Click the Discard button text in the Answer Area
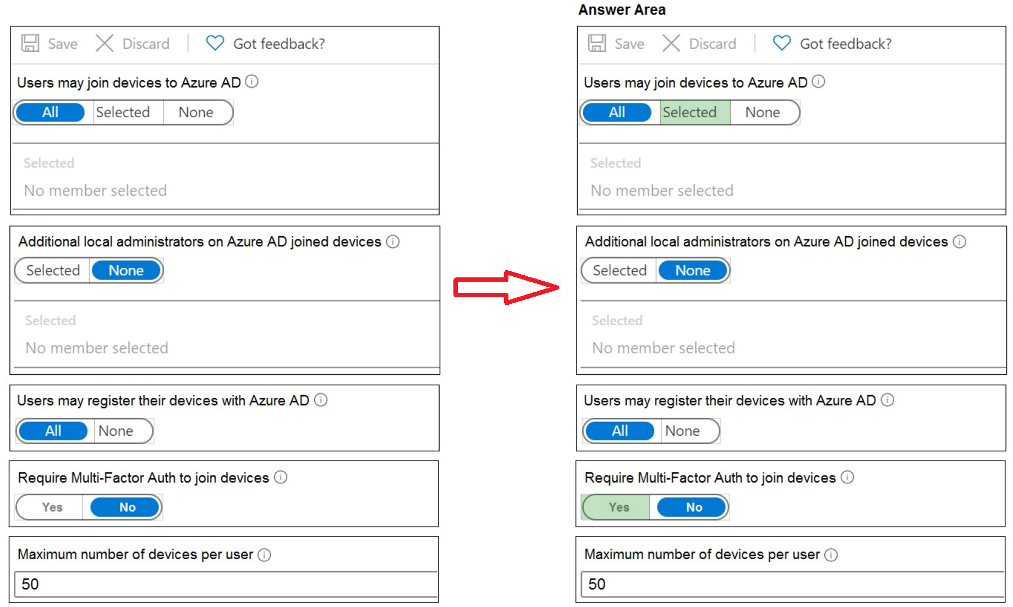Viewport: 1013px width, 607px height. tap(713, 43)
